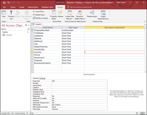Switch to the Lookup field properties tab

pos(42,78)
